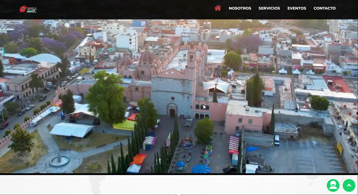Open the green chat support agent icon
Screen dimensions: 358x195
coord(333,185)
